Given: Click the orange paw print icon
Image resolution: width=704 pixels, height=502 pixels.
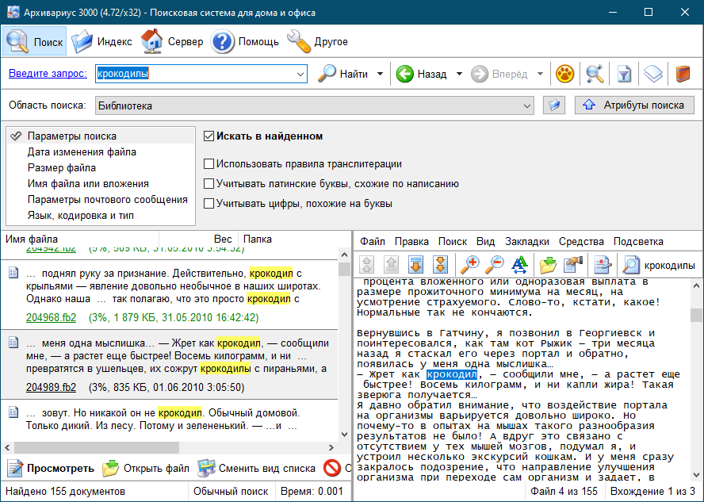Looking at the screenshot, I should click(x=564, y=74).
